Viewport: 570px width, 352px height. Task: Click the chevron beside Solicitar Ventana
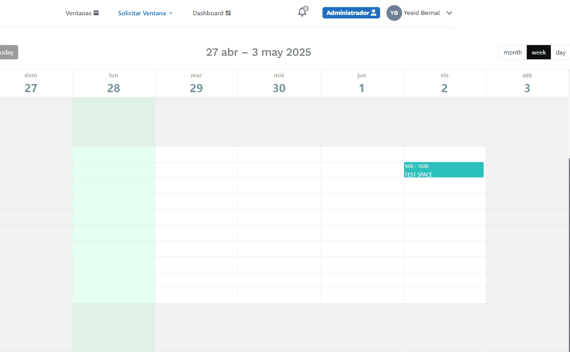click(171, 13)
